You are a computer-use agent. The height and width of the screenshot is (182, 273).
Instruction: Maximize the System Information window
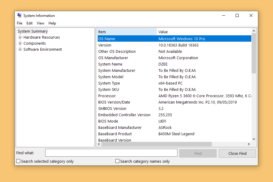click(x=237, y=15)
